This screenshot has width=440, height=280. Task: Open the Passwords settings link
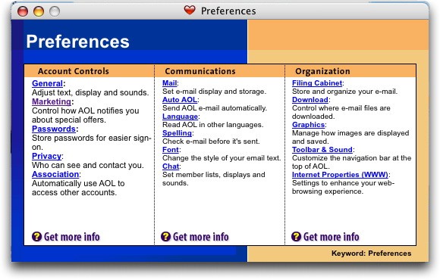click(x=54, y=129)
